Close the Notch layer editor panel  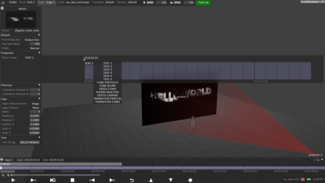tap(2, 8)
